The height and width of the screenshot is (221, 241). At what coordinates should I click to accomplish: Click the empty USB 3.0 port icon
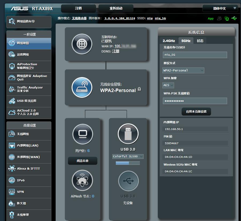128,181
